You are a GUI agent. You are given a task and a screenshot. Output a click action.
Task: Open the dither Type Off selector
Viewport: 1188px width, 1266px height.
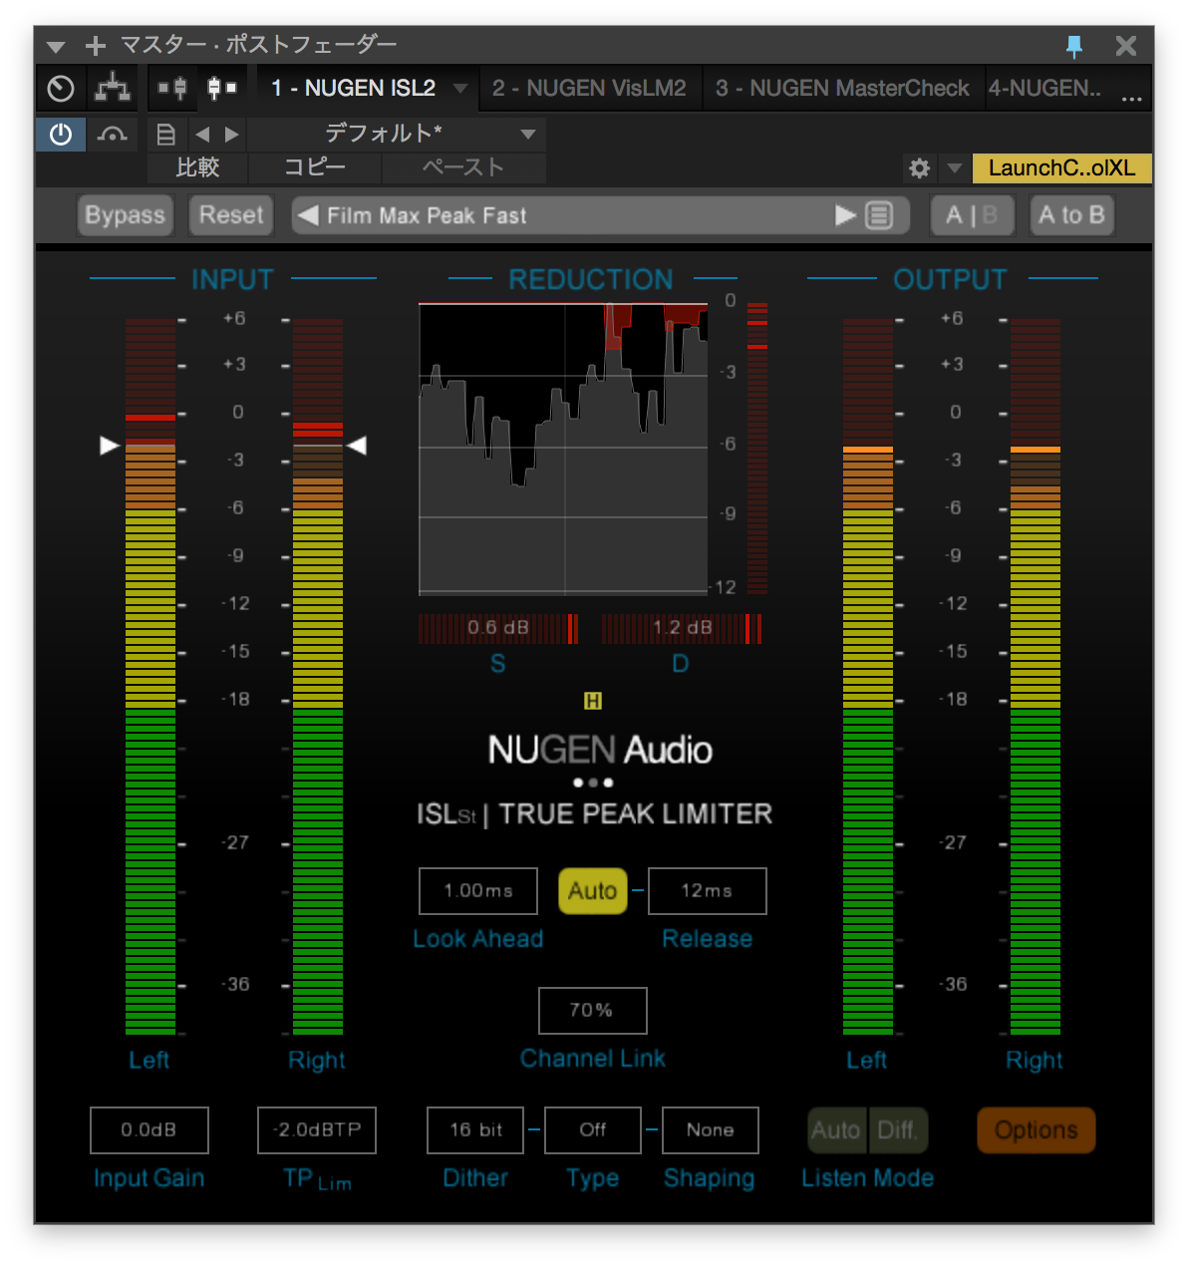pyautogui.click(x=593, y=1130)
